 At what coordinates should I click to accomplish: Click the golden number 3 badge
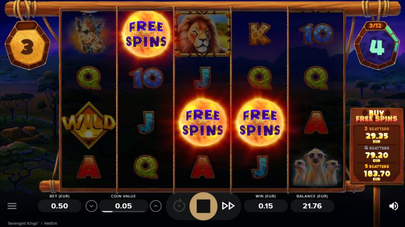click(28, 46)
